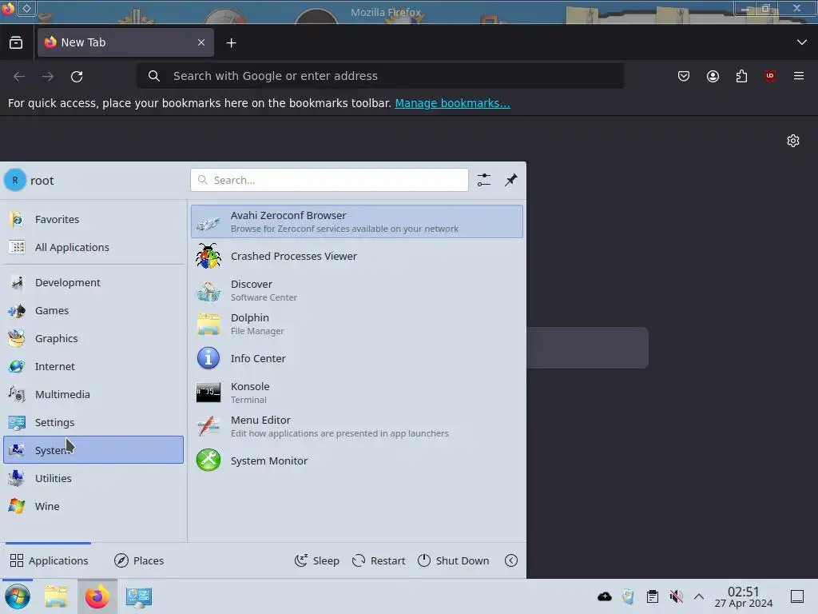The image size is (818, 614).
Task: Open System Settings taskbar icon
Action: 139,596
